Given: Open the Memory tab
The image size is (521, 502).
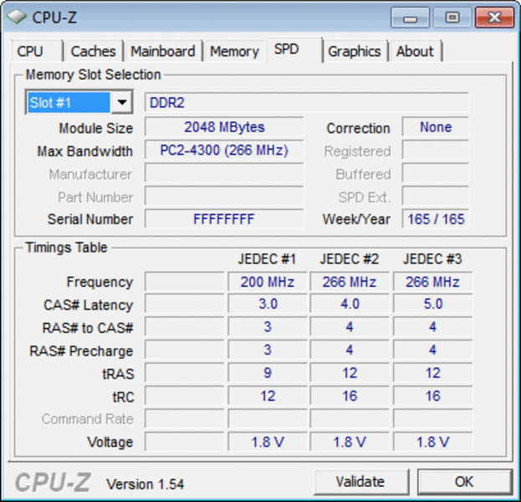Looking at the screenshot, I should pos(234,51).
